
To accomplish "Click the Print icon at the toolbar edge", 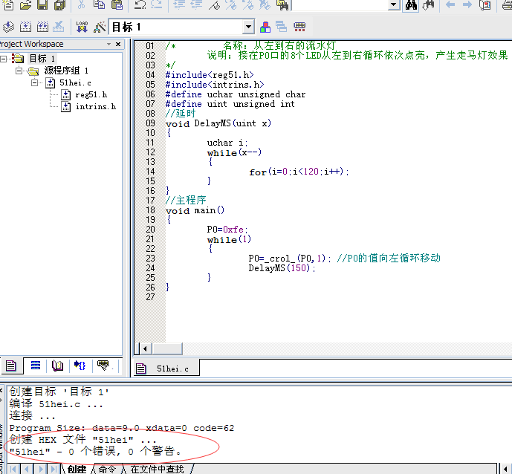I will point(507,5).
